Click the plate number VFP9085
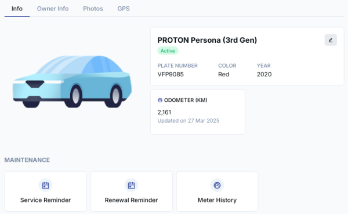348x214 pixels. coord(171,75)
